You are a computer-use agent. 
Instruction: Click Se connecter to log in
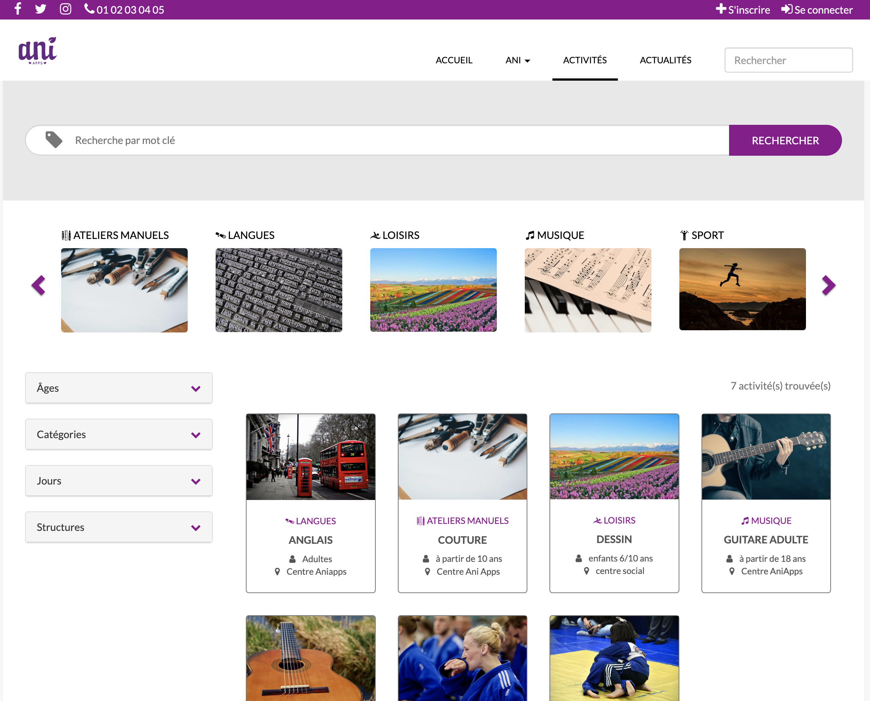(x=817, y=9)
